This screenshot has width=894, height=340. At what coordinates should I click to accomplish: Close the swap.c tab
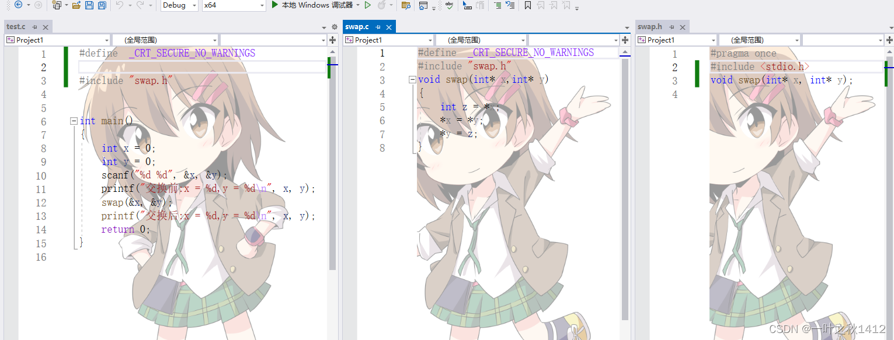(x=389, y=27)
